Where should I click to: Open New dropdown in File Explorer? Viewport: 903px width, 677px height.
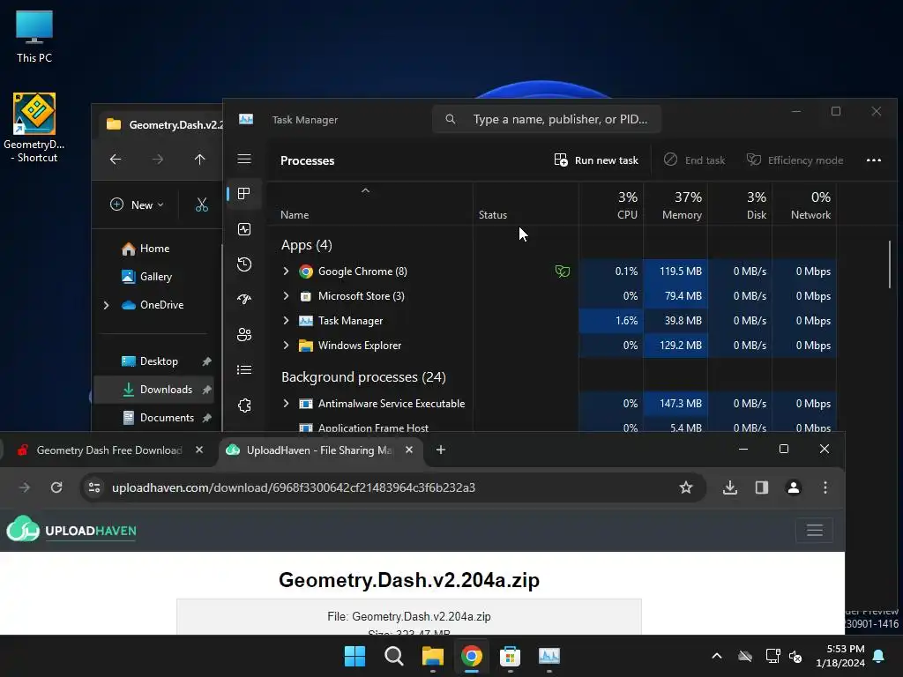coord(137,205)
